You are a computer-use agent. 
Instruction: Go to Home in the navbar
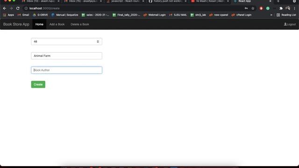click(x=39, y=24)
